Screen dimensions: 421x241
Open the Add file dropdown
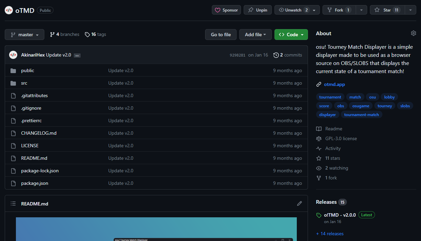pyautogui.click(x=256, y=35)
